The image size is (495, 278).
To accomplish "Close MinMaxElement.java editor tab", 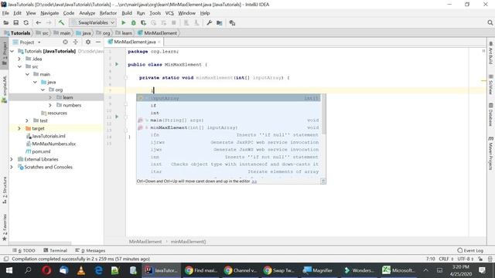I will tap(159, 42).
